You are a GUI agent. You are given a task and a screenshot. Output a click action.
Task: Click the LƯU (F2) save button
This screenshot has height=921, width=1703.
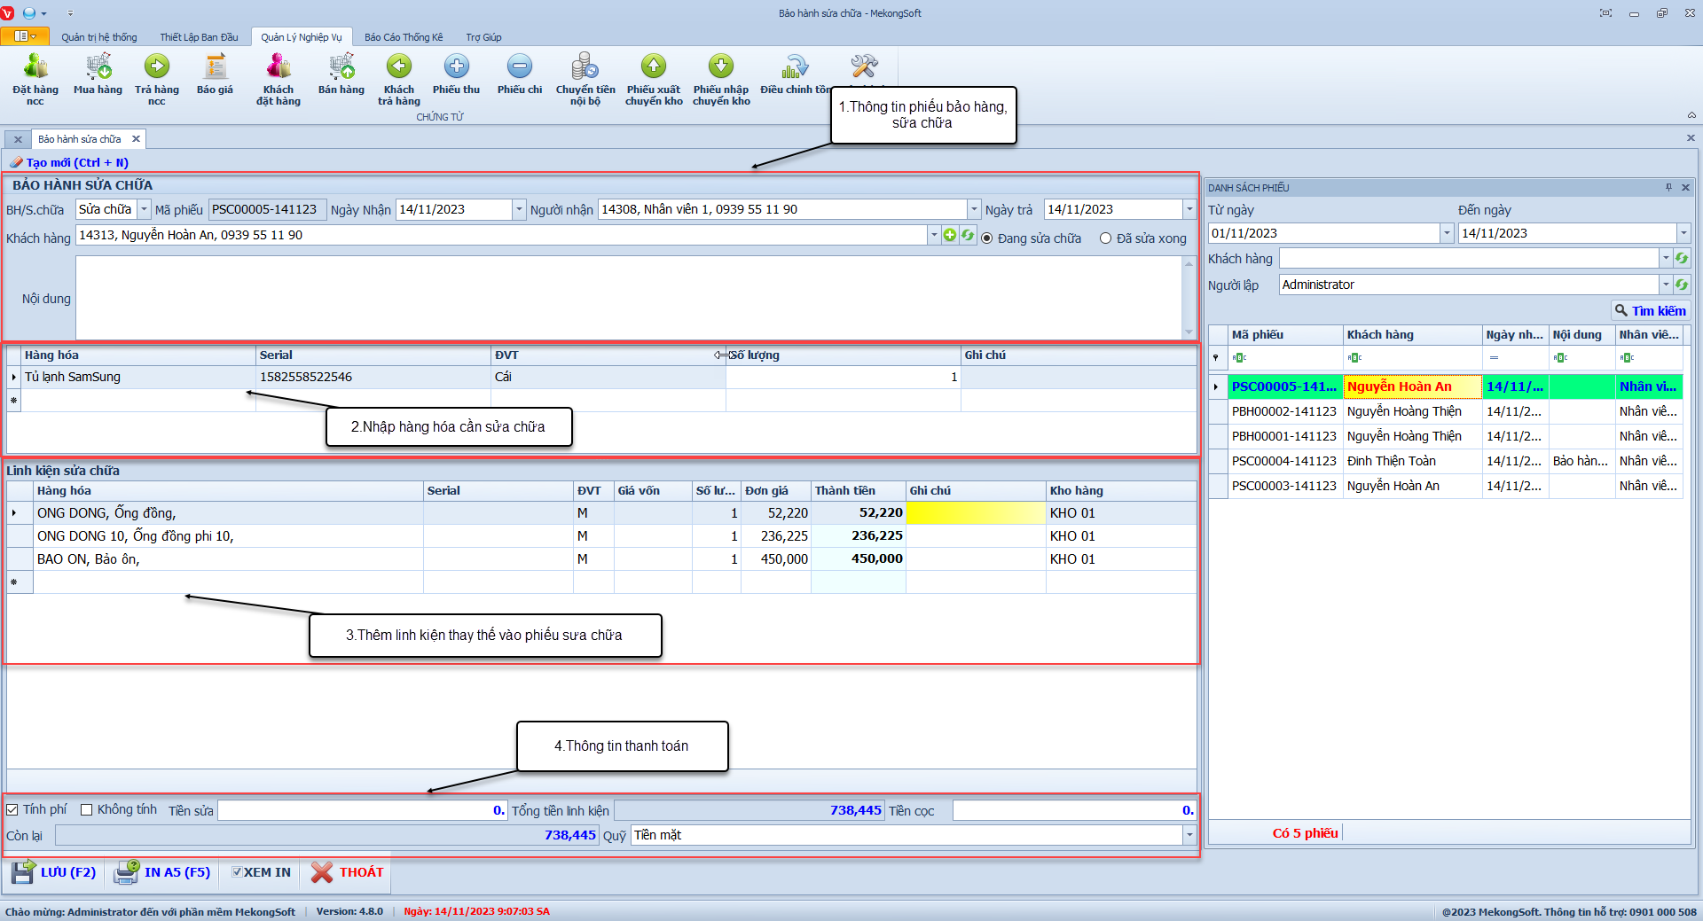point(55,872)
